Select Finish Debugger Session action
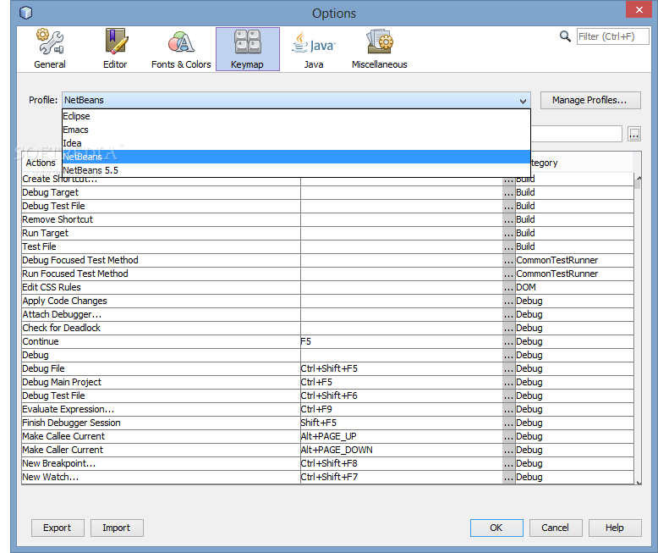The width and height of the screenshot is (658, 553). [162, 423]
